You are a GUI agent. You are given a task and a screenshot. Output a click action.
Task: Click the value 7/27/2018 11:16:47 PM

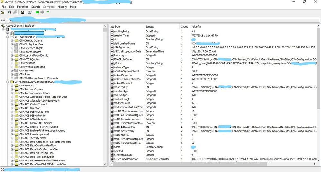coord(205,36)
